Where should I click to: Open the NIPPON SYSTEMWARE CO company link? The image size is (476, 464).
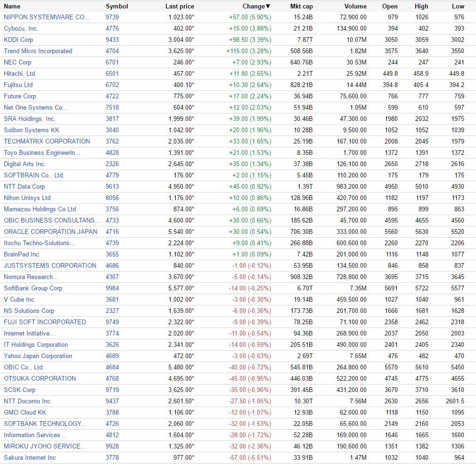[47, 17]
